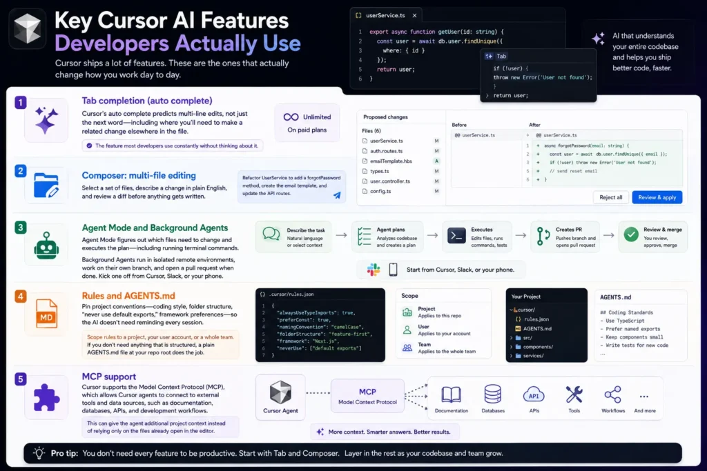This screenshot has height=471, width=707.
Task: Click the chat bubble Describe the task icon
Action: 271,234
